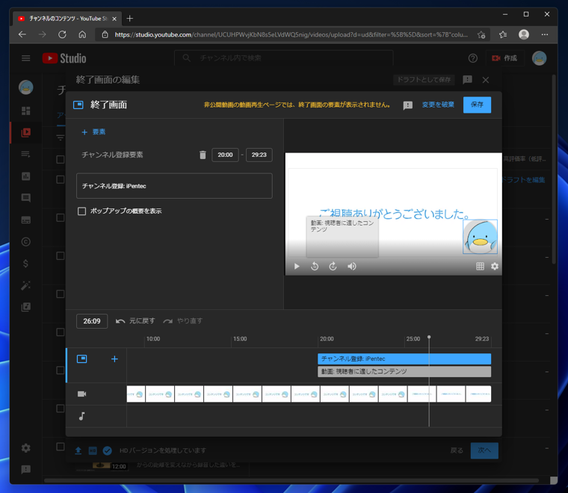Viewport: 568px width, 493px height.
Task: Skip forward 10 seconds in preview
Action: tap(333, 267)
